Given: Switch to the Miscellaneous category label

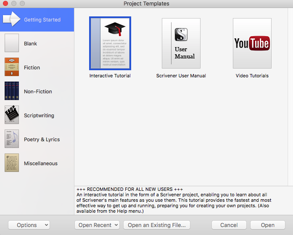Looking at the screenshot, I should (41, 164).
